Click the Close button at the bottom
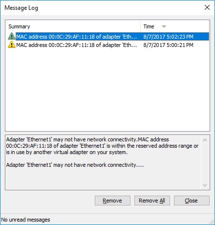The image size is (215, 225). pos(192,201)
